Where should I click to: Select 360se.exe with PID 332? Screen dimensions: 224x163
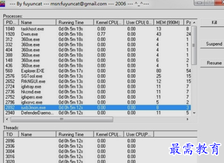[x=97, y=45]
